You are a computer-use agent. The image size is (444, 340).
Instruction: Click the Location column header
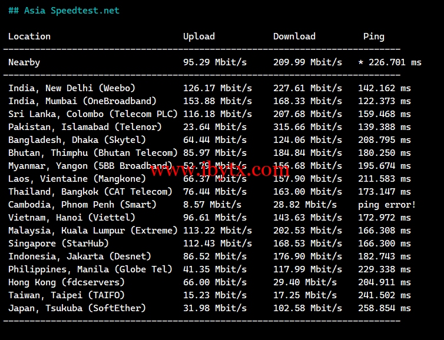pyautogui.click(x=29, y=36)
